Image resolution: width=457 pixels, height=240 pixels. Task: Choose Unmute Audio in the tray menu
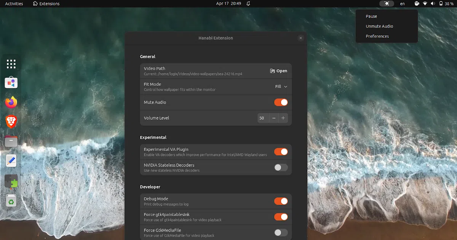point(379,26)
